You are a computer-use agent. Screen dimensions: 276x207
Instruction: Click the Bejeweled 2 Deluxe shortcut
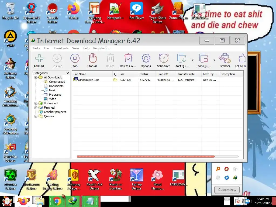point(31,13)
